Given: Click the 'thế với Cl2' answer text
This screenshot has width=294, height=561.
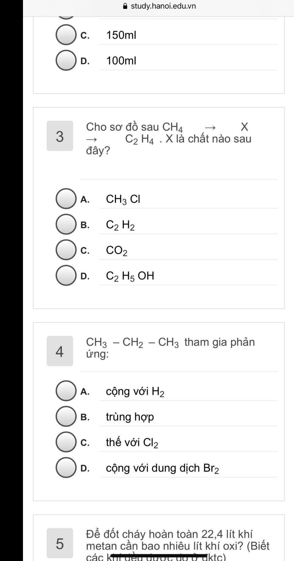Looking at the screenshot, I should click(x=132, y=443).
